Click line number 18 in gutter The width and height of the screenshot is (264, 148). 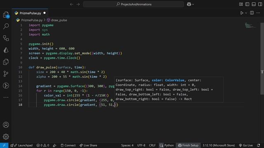pyautogui.click(x=20, y=105)
